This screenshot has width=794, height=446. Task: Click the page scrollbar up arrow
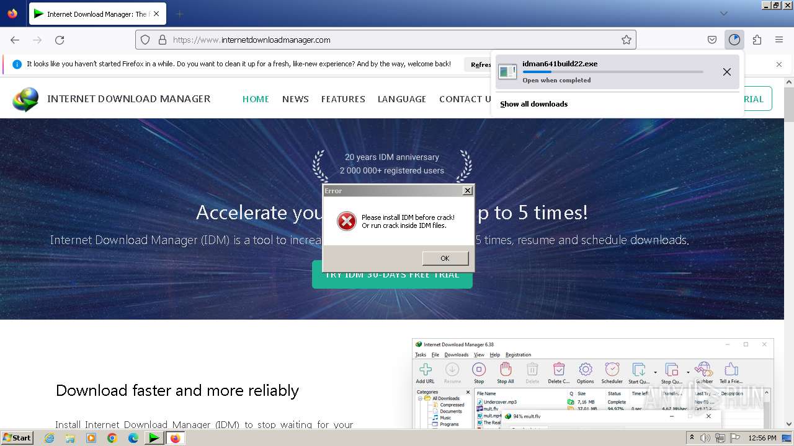tap(788, 82)
